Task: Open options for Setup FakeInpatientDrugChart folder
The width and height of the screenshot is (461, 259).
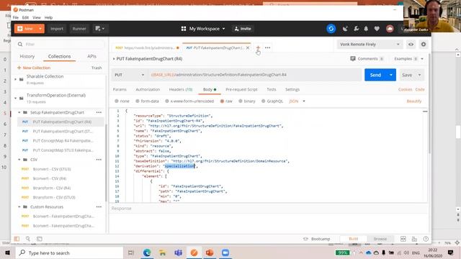Action: [99, 112]
